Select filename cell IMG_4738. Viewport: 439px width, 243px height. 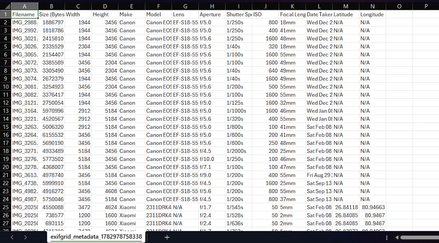[x=24, y=183]
